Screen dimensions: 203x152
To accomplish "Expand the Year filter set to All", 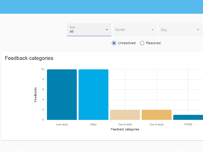I will click(x=89, y=30).
